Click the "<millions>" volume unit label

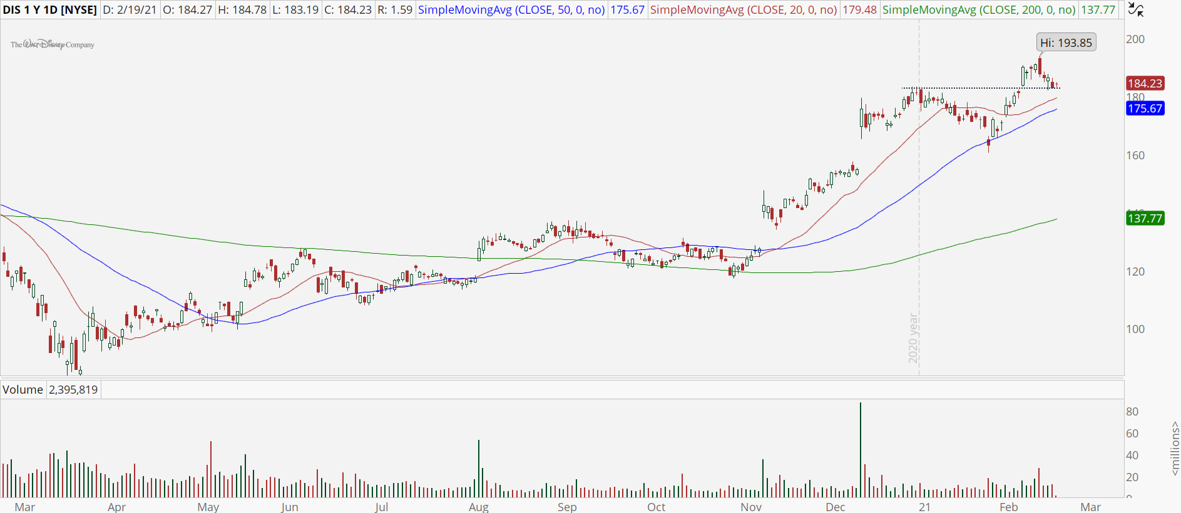(1175, 448)
